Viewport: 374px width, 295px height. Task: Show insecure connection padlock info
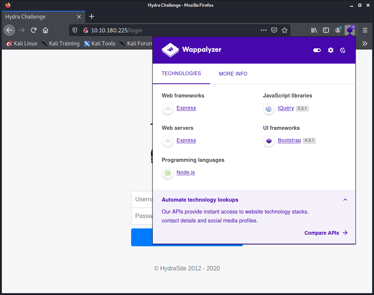(x=86, y=30)
